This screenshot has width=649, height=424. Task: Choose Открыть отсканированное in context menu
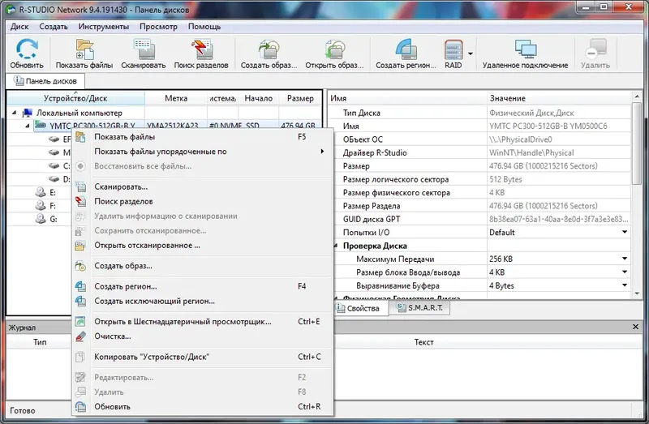point(202,246)
